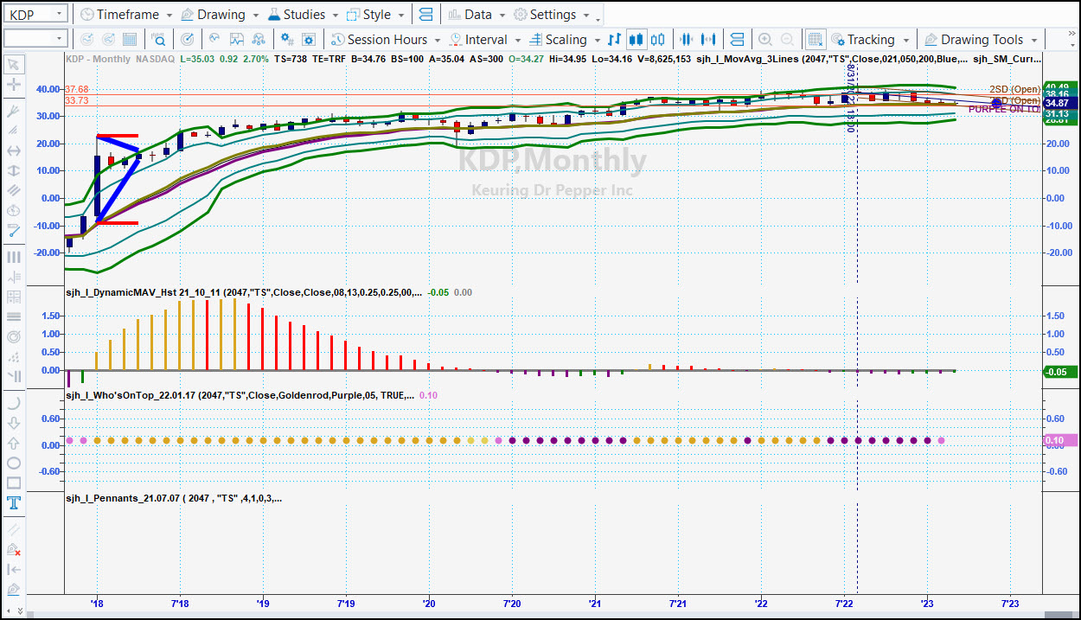The width and height of the screenshot is (1081, 620).
Task: Click the green -0.05 histogram value label
Action: [1059, 371]
